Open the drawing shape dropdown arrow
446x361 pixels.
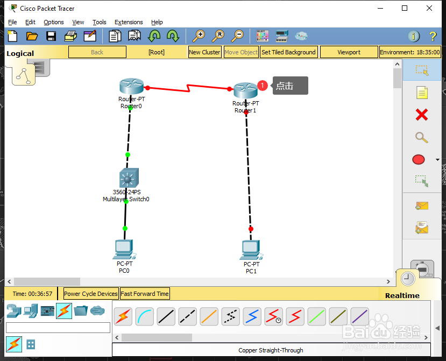[x=437, y=160]
